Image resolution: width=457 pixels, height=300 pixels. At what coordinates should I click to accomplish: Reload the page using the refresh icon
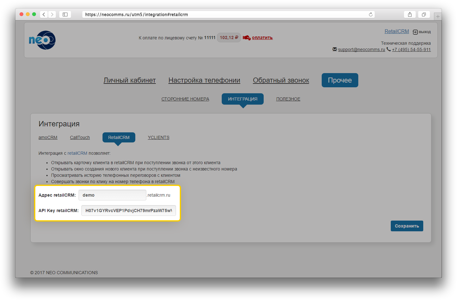(371, 14)
